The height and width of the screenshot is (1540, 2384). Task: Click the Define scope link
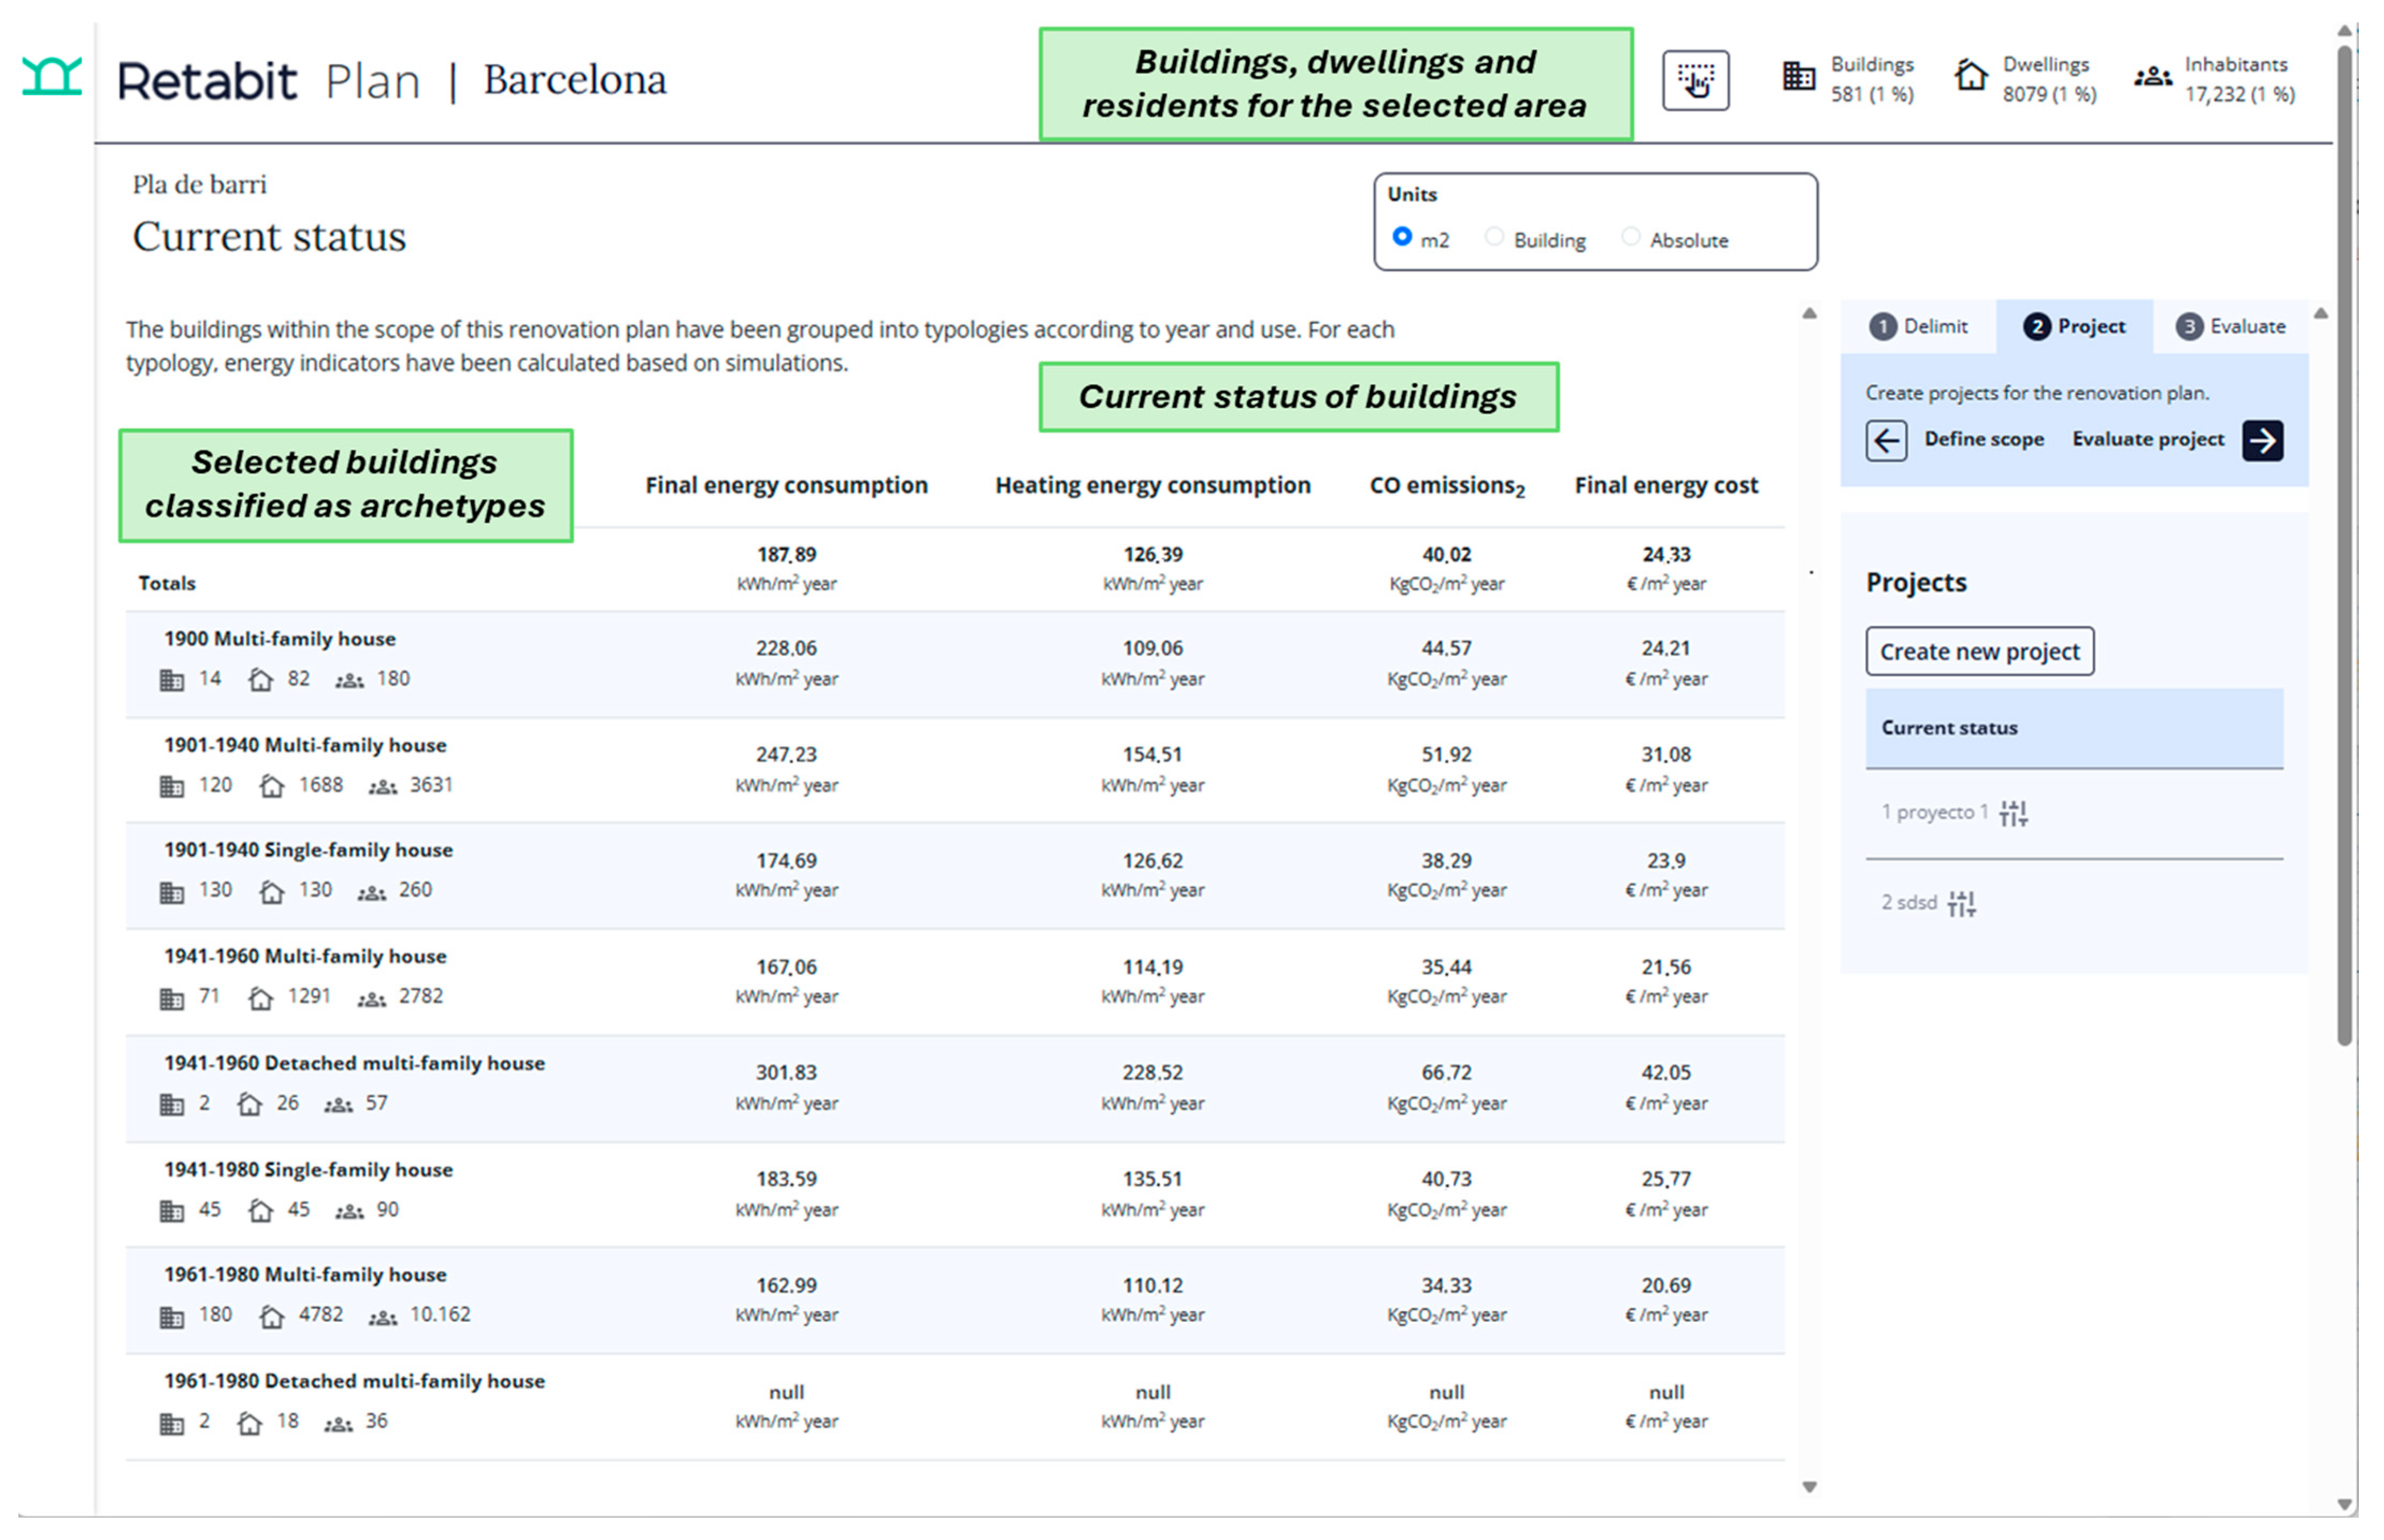tap(1983, 439)
